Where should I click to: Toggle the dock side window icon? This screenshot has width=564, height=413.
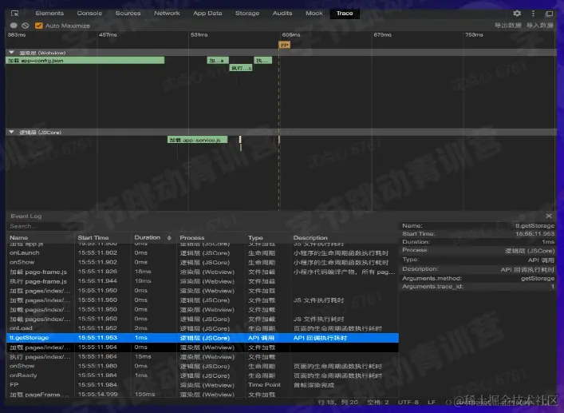point(549,14)
